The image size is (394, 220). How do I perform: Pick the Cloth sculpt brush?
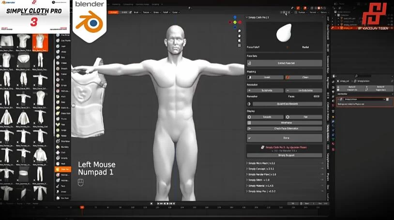62,152
